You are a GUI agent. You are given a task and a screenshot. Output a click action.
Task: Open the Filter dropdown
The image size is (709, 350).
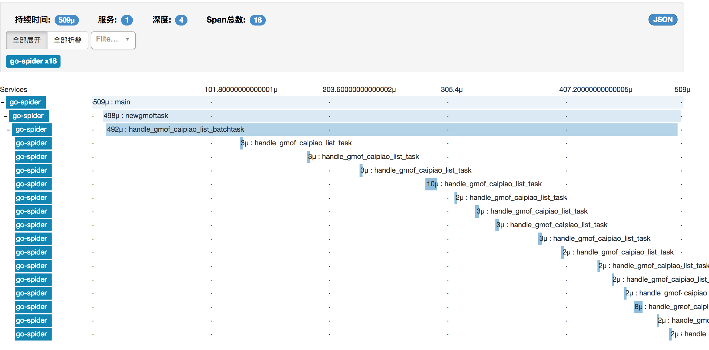pyautogui.click(x=113, y=40)
